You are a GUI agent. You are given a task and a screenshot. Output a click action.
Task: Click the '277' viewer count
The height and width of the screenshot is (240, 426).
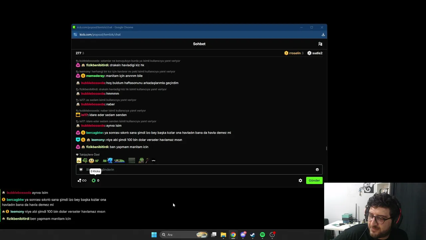click(79, 53)
